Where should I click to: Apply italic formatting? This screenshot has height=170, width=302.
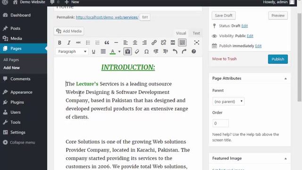coord(69,42)
